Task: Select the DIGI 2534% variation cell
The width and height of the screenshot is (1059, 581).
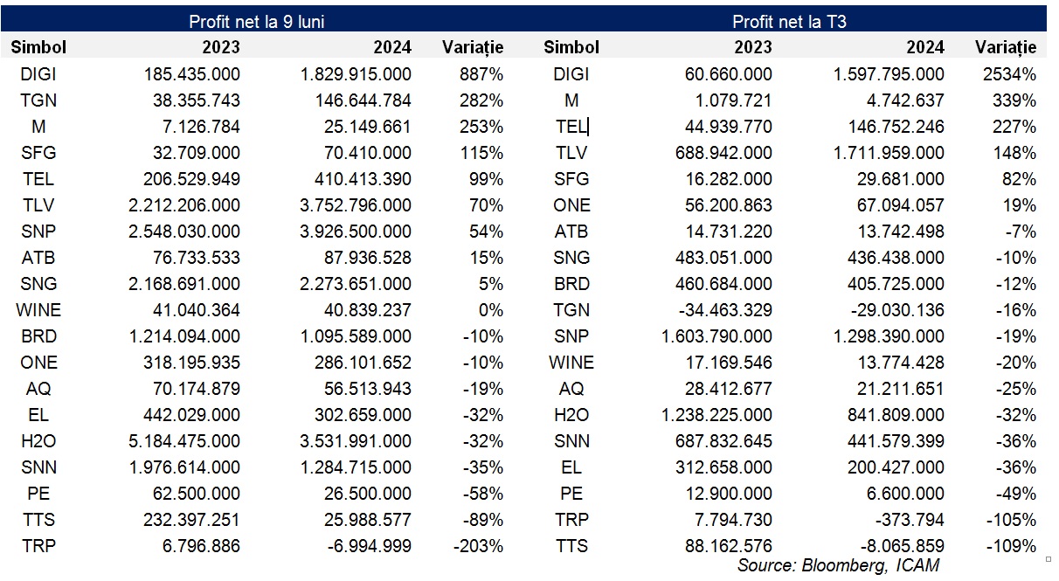Action: click(x=1013, y=75)
